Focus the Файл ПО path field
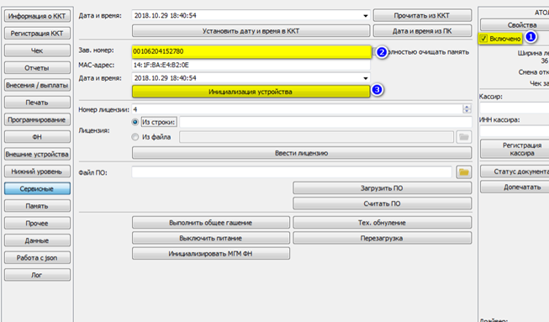Screen dimensions: 549x322 [292, 172]
